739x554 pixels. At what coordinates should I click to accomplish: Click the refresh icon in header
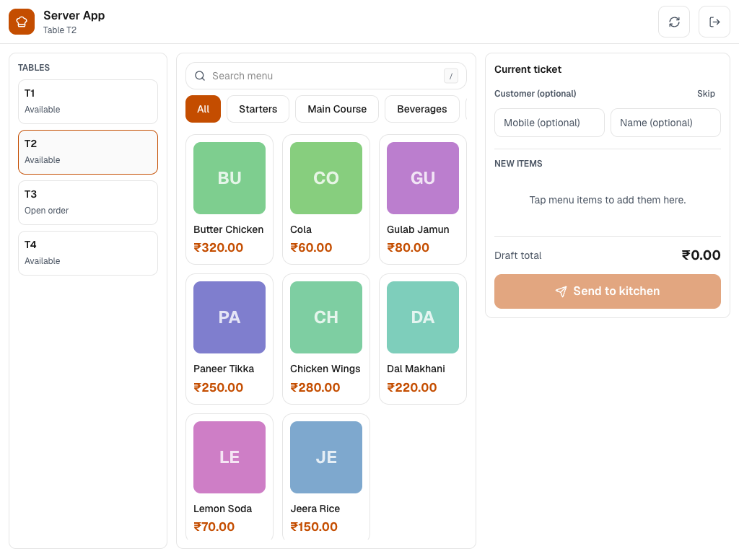click(674, 22)
